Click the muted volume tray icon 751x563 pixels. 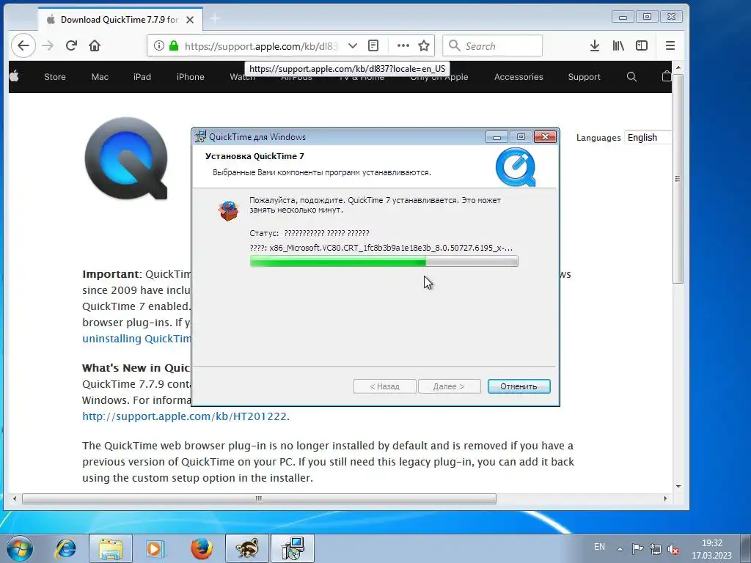673,548
